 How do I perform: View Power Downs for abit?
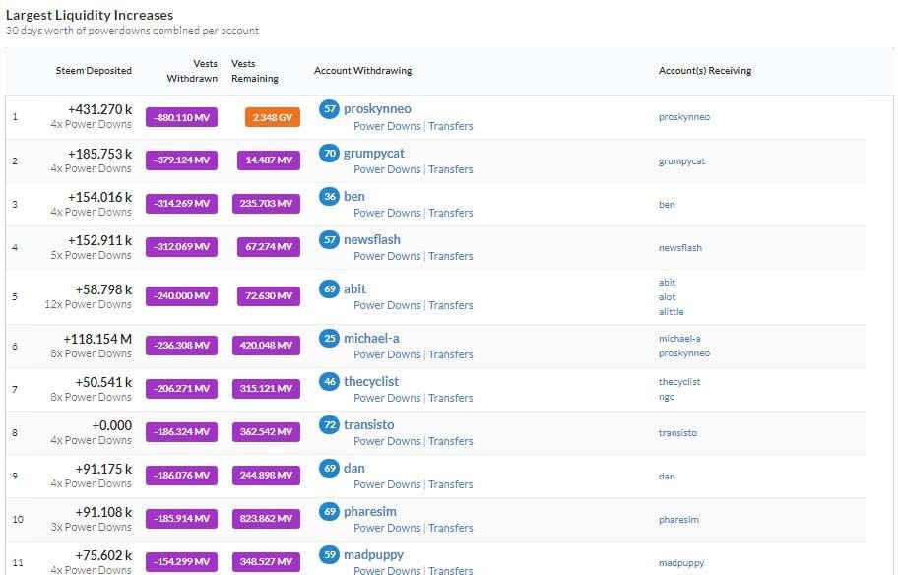pos(387,305)
